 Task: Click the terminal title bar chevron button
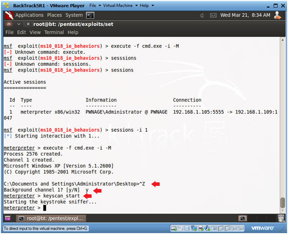pyautogui.click(x=18, y=24)
